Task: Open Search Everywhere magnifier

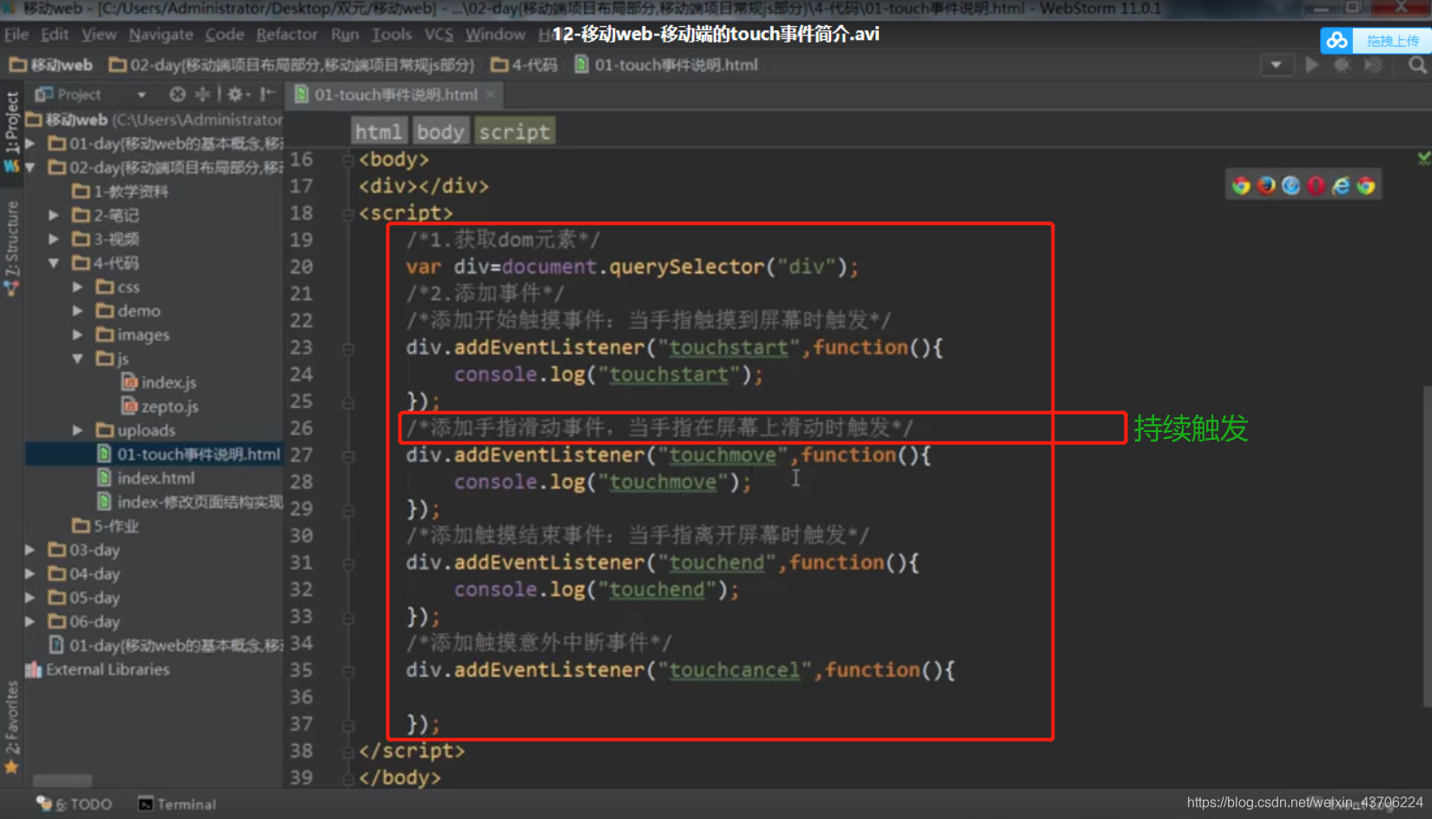Action: point(1417,65)
